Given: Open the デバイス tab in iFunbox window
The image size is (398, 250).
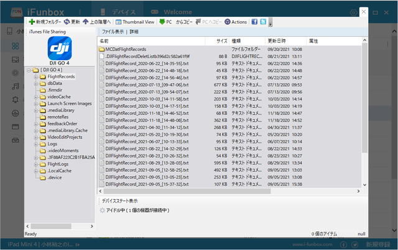Looking at the screenshot, I should coord(118,12).
